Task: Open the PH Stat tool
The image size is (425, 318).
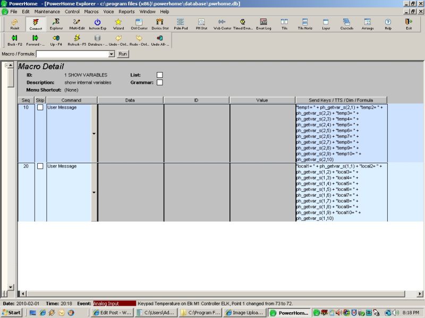Action: [201, 24]
